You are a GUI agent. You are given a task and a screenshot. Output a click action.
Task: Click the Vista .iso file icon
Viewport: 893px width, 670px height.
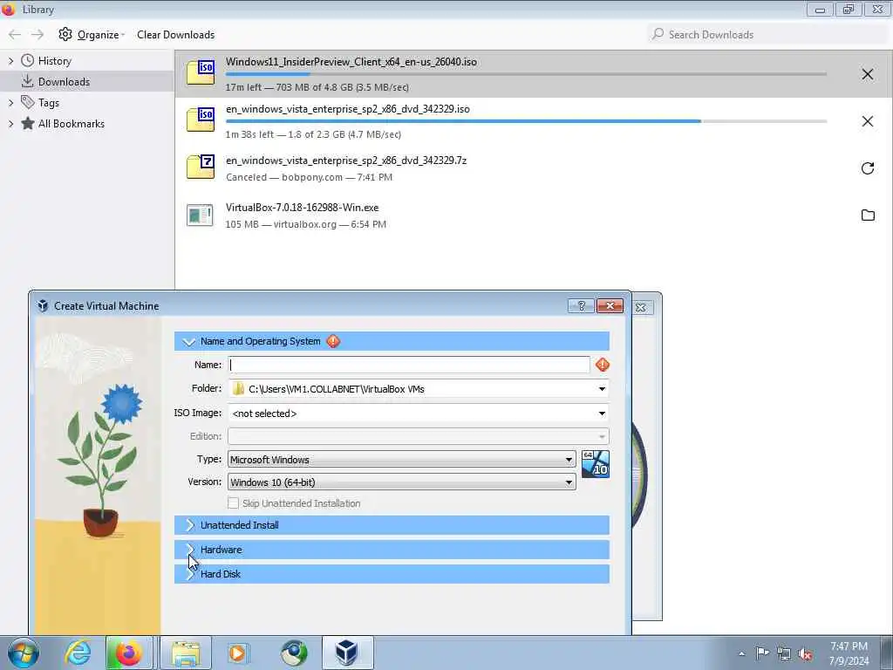[x=201, y=120]
